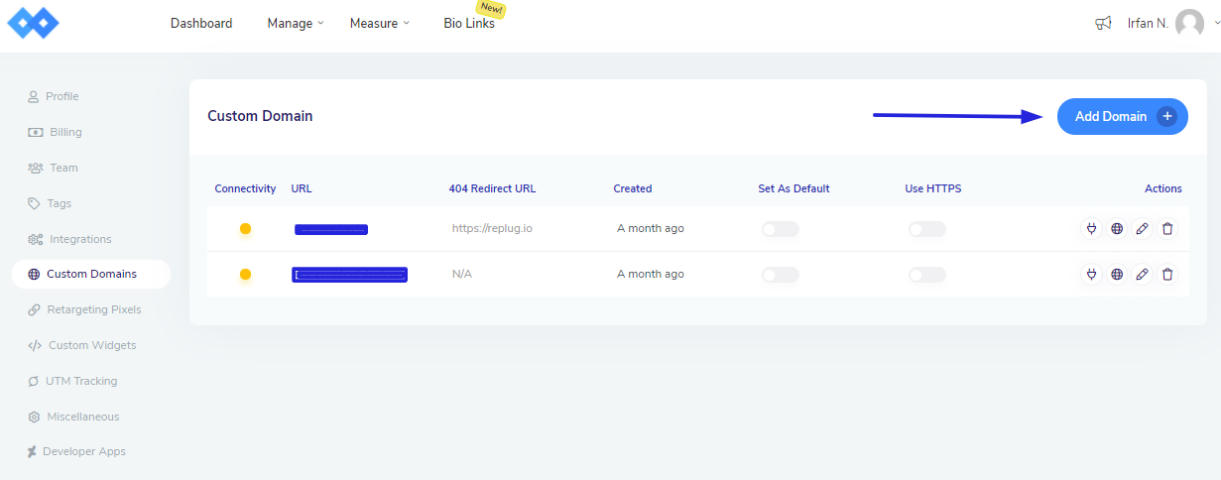This screenshot has width=1221, height=480.
Task: Expand the Manage dropdown menu
Action: tap(295, 24)
